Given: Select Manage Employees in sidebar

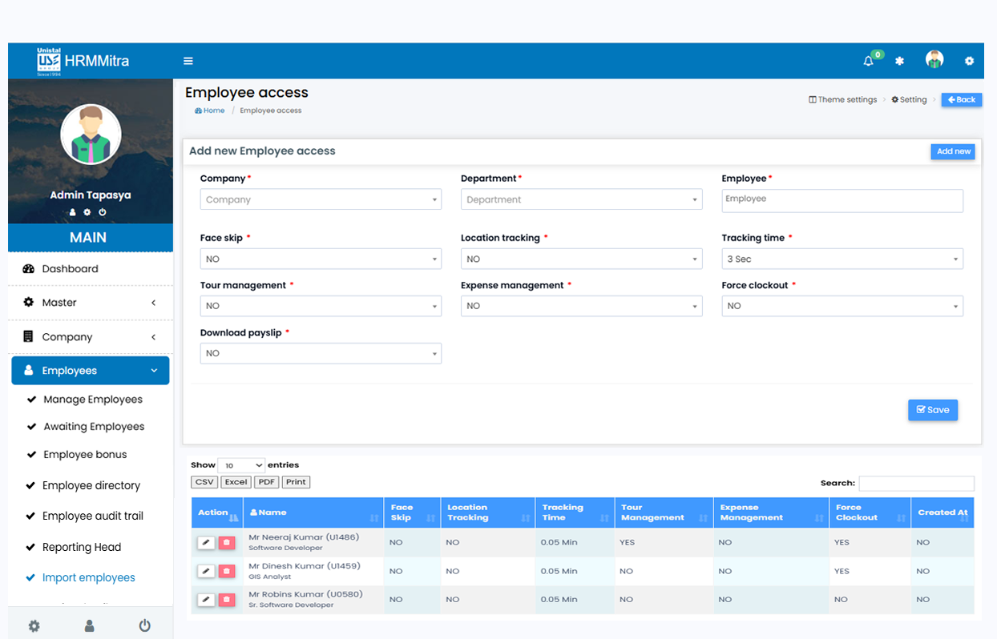Looking at the screenshot, I should click(x=93, y=400).
